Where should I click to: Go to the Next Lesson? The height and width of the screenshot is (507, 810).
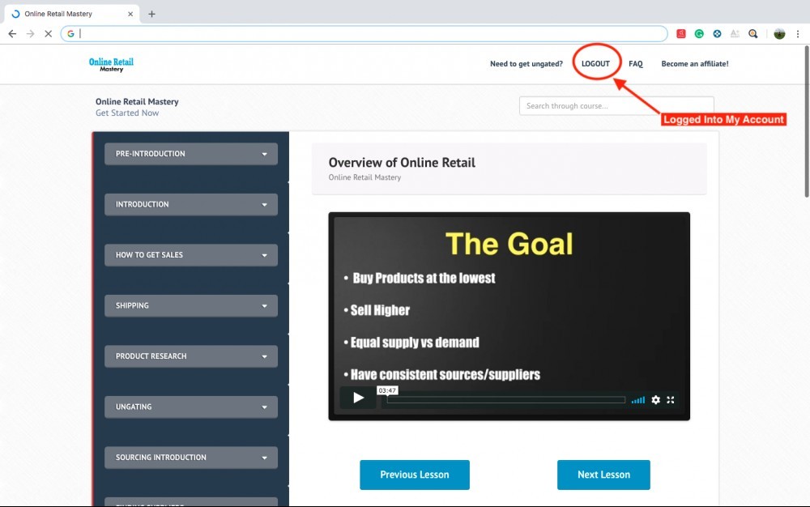(603, 475)
